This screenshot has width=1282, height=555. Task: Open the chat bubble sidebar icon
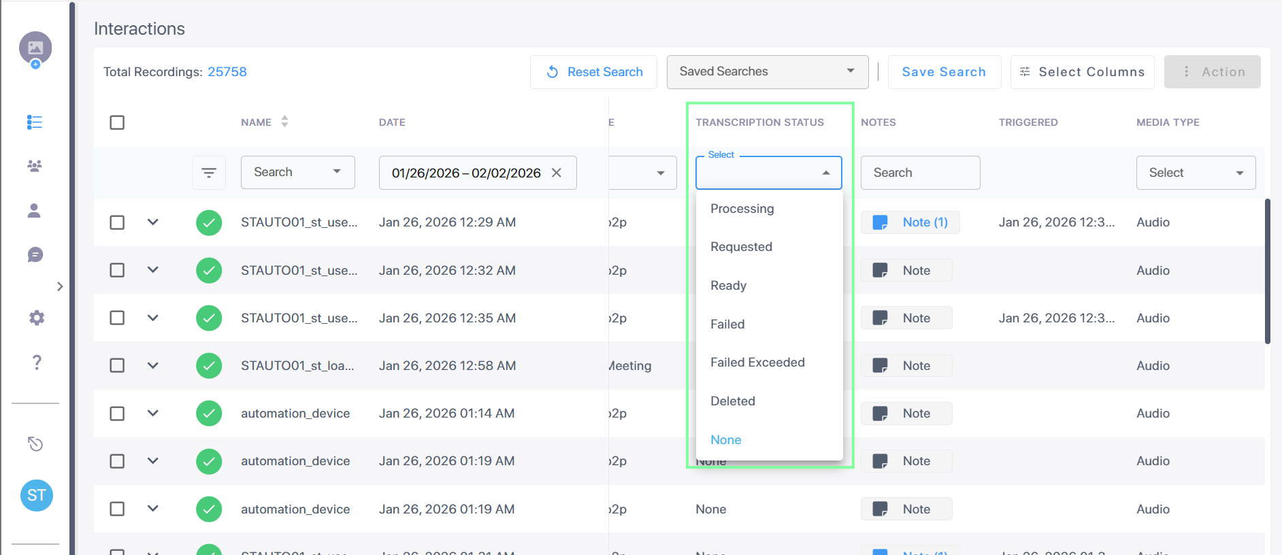(x=35, y=255)
